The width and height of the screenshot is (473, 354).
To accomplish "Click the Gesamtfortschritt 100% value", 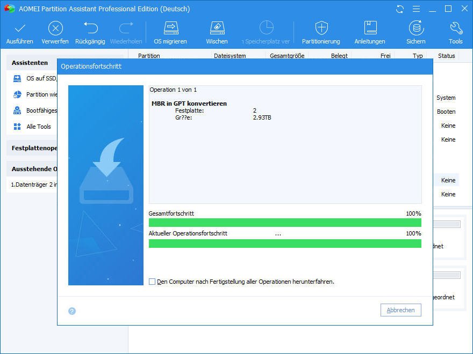I will (x=413, y=213).
